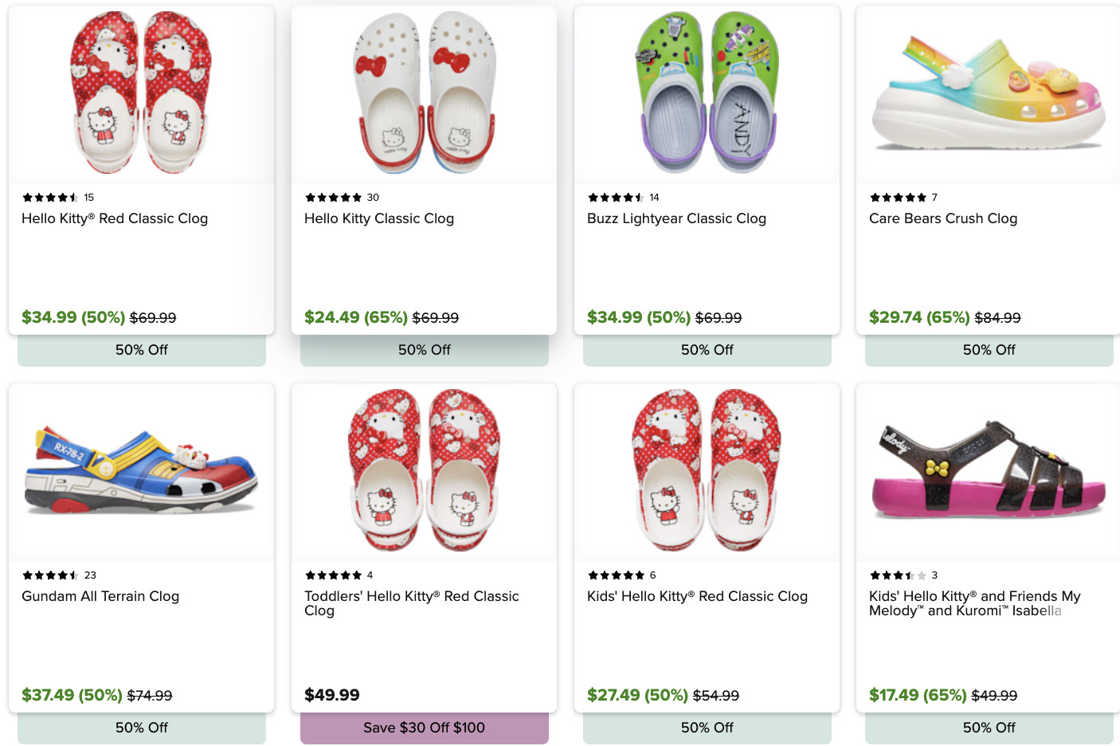Click the Kids' Hello Kitty® Red Classic Clog title
Image resolution: width=1120 pixels, height=746 pixels.
pos(697,596)
